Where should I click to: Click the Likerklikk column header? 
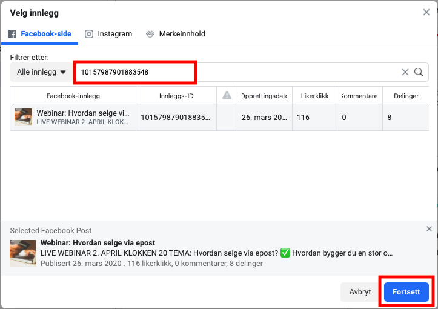(314, 96)
